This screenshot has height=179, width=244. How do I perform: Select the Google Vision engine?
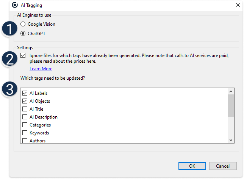23,24
